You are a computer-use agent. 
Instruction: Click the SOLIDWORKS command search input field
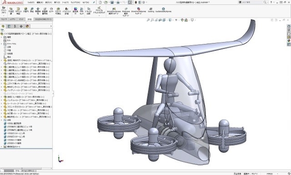[252, 2]
